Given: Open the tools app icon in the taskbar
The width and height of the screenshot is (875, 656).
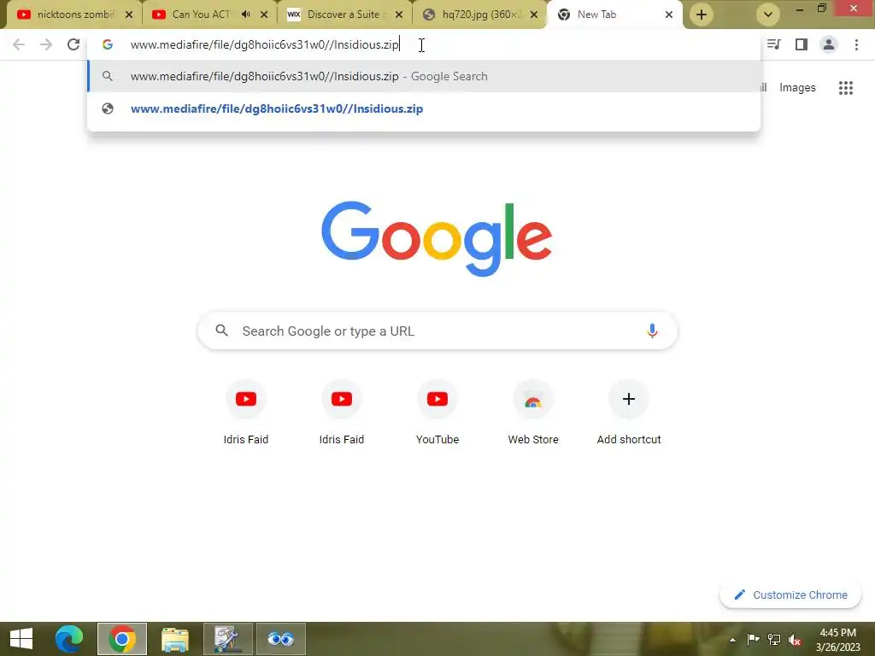Looking at the screenshot, I should (x=227, y=639).
